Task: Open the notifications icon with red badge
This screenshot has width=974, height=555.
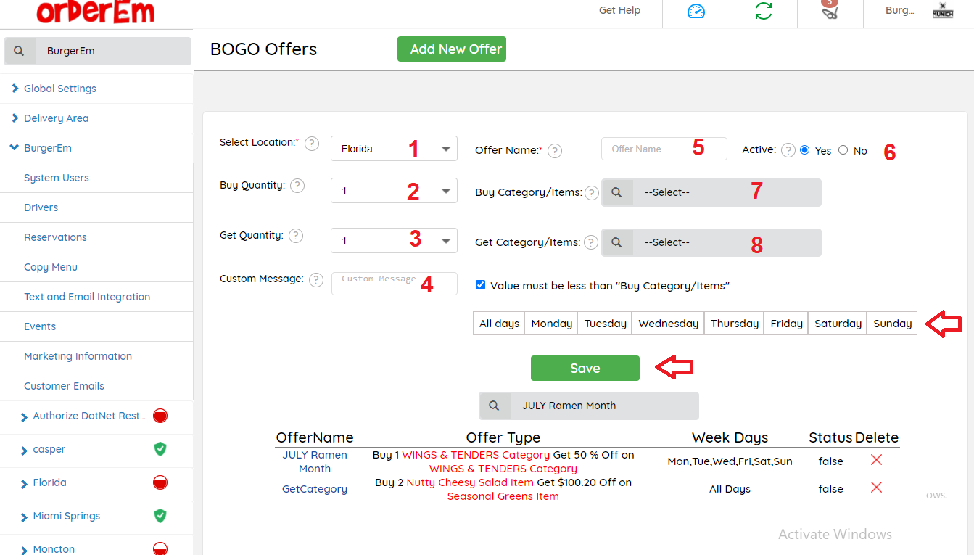Action: [x=830, y=10]
